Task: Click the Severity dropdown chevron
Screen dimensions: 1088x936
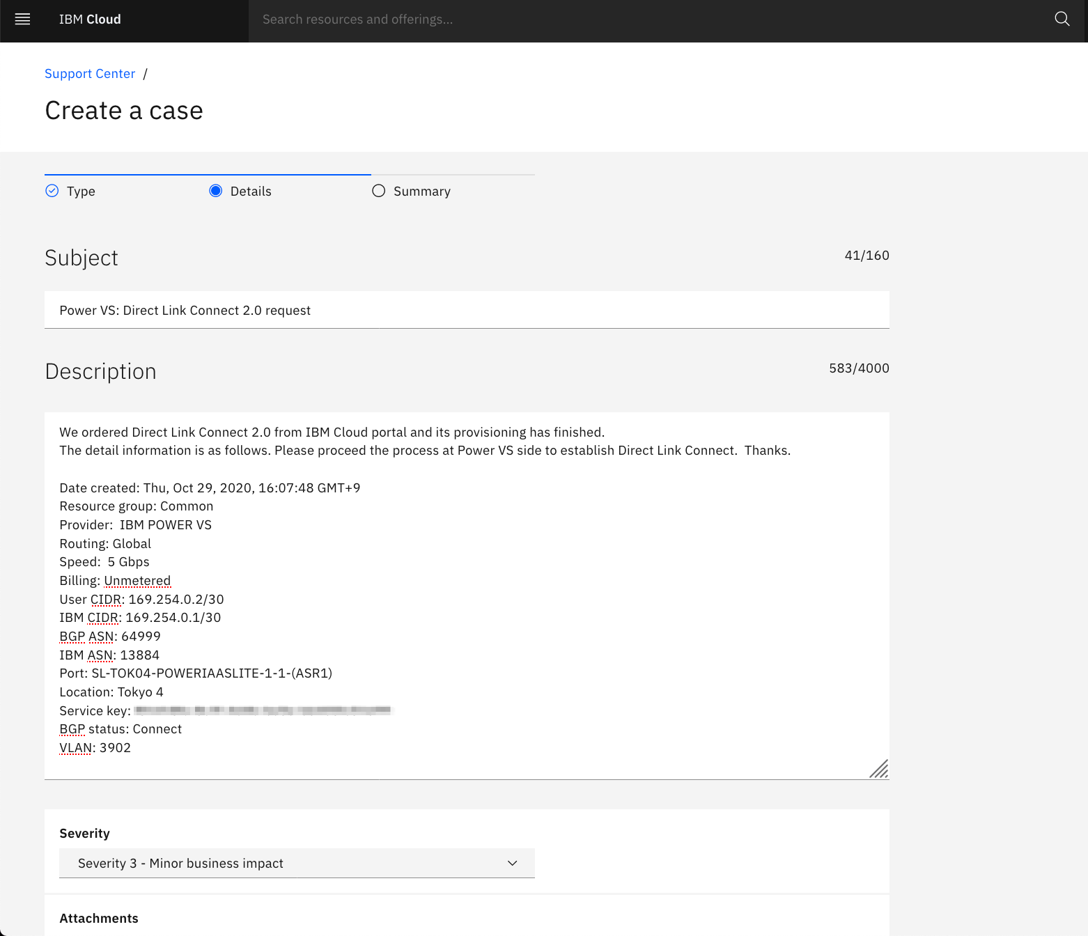Action: coord(513,864)
